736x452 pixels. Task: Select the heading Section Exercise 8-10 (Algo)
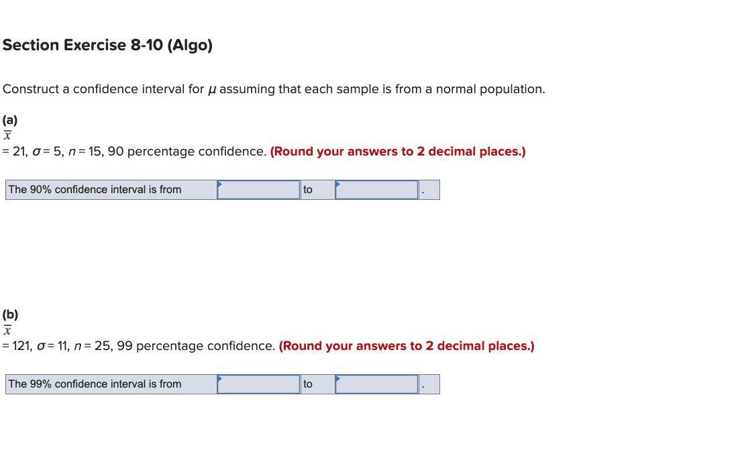coord(107,45)
